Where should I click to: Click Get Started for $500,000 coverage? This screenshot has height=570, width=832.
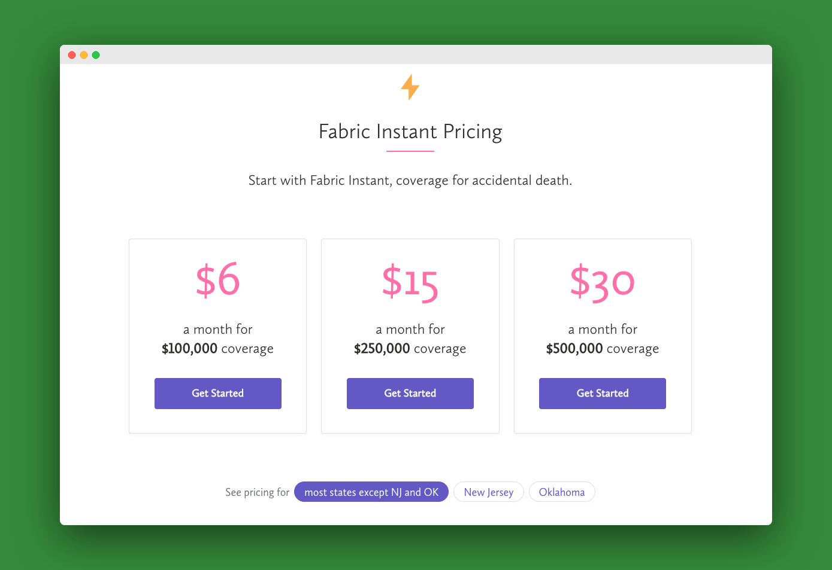click(x=602, y=393)
